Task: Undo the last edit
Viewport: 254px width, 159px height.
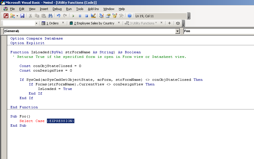Action: coord(58,16)
